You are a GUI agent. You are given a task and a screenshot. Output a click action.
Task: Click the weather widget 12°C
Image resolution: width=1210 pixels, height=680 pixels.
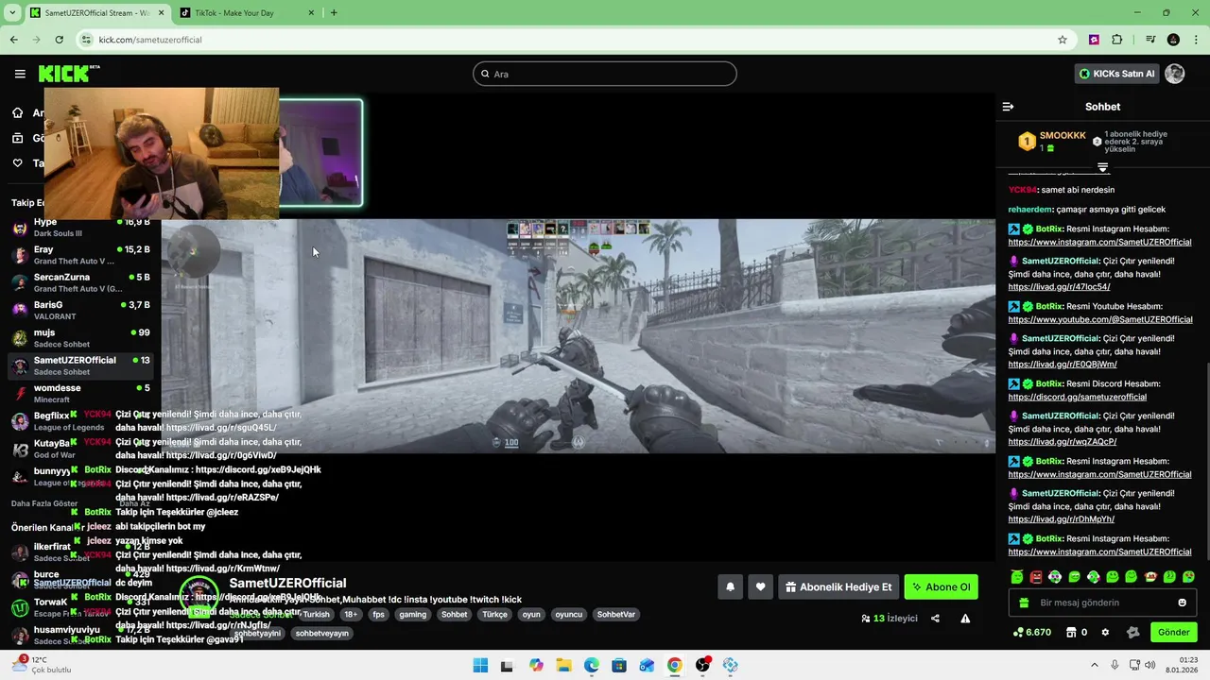(40, 665)
